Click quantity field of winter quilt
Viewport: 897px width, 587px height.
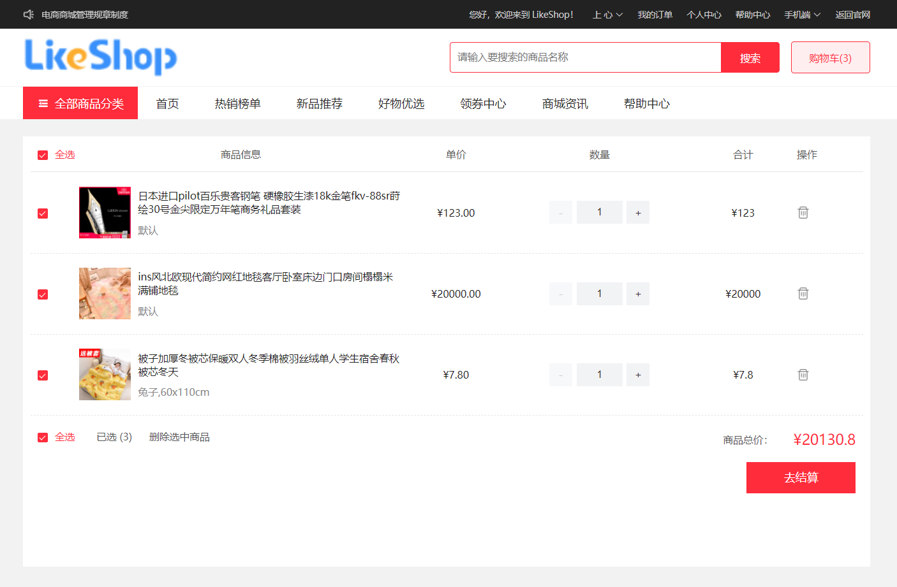click(600, 375)
